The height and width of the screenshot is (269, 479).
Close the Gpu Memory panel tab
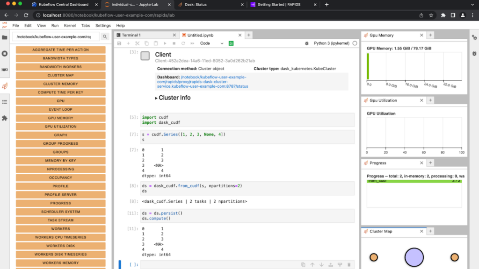pos(421,35)
